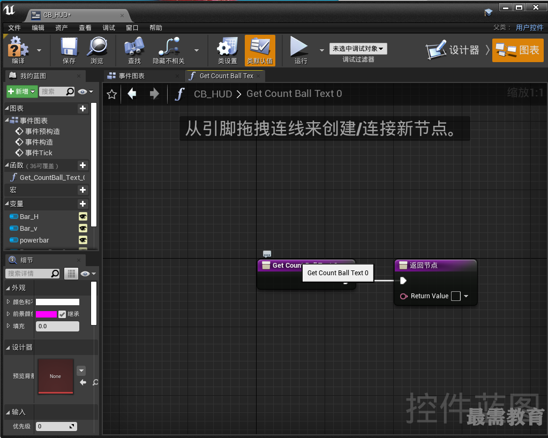The height and width of the screenshot is (438, 548).
Task: Toggle visibility eye for Bar_H variable
Action: click(x=83, y=216)
